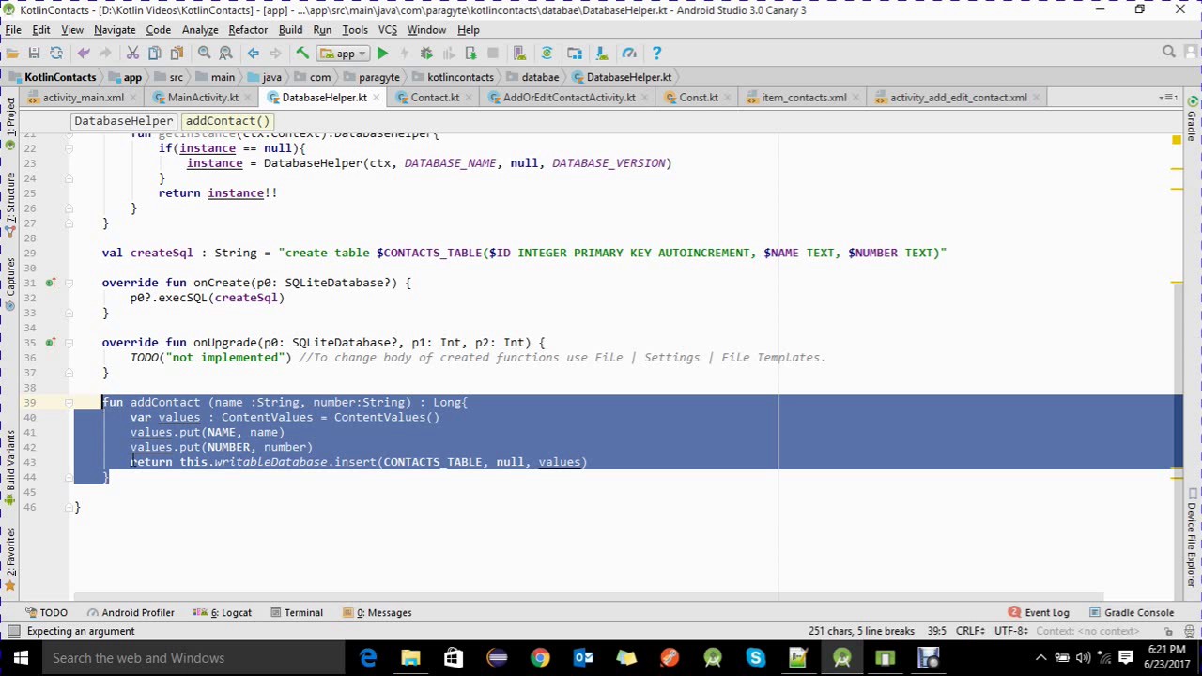The image size is (1202, 676).
Task: Open the Event Log button
Action: 1039,613
